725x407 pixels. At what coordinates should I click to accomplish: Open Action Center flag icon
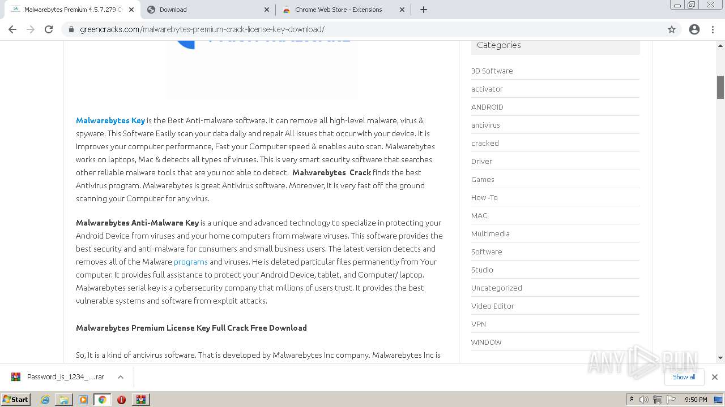(671, 400)
